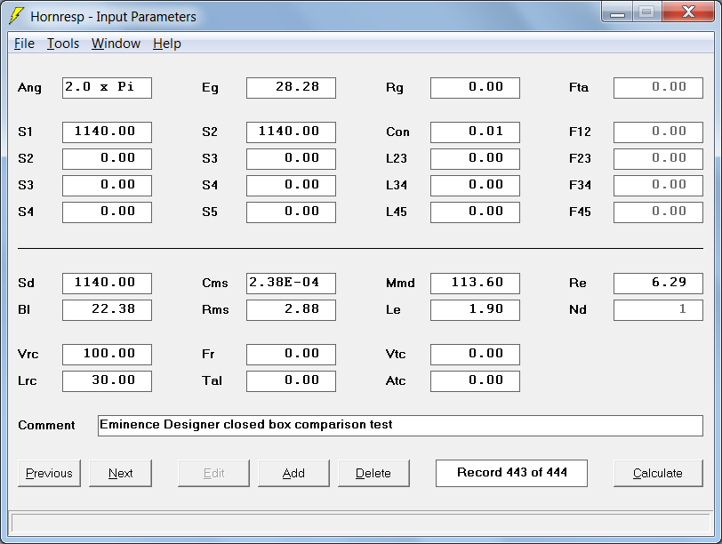Select the Tal input field

[x=291, y=381]
